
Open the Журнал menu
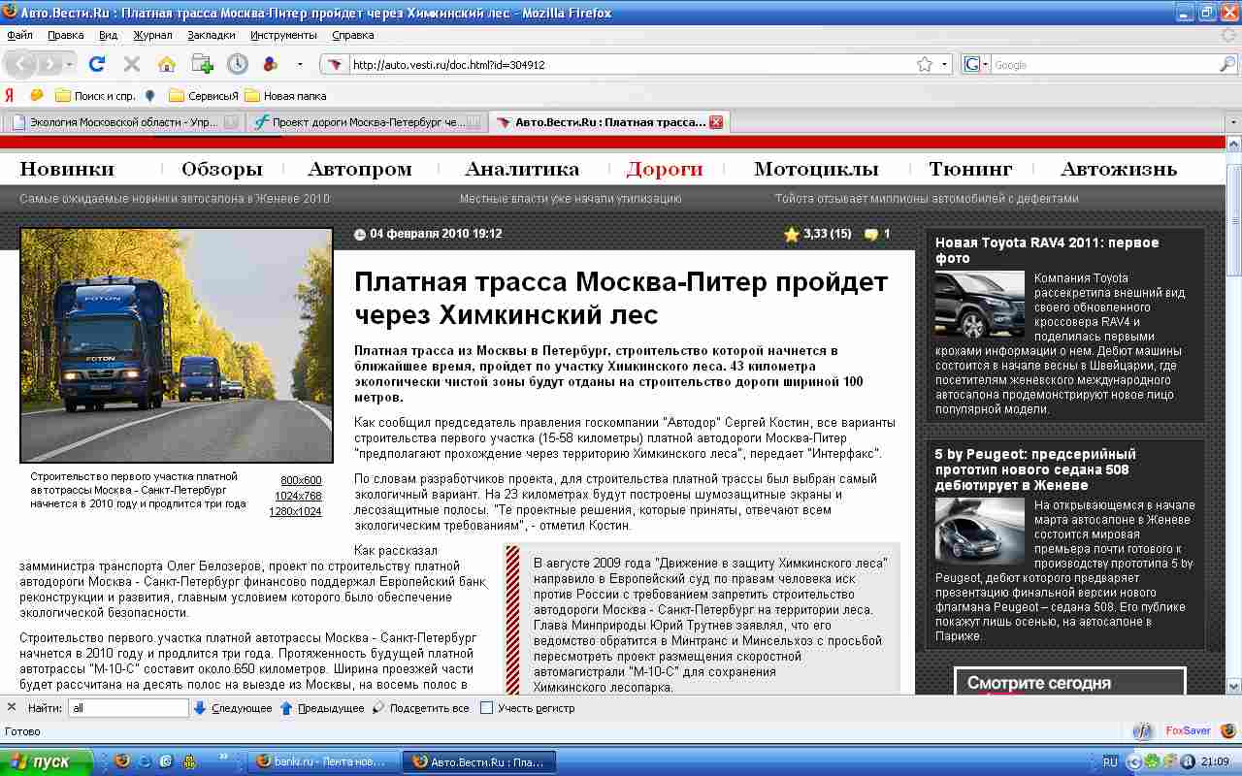coord(152,35)
